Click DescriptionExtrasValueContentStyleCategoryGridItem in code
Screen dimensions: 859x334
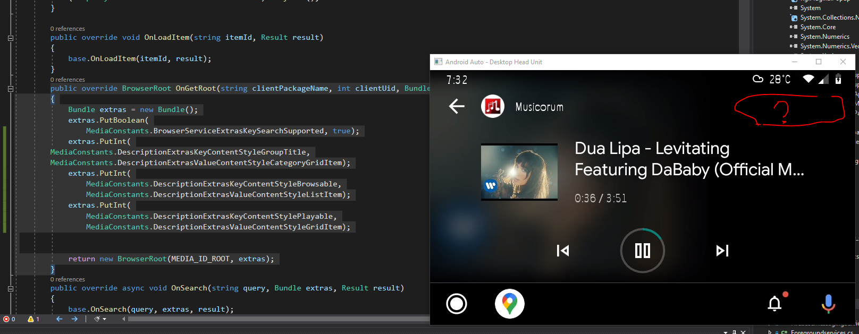[x=229, y=163]
